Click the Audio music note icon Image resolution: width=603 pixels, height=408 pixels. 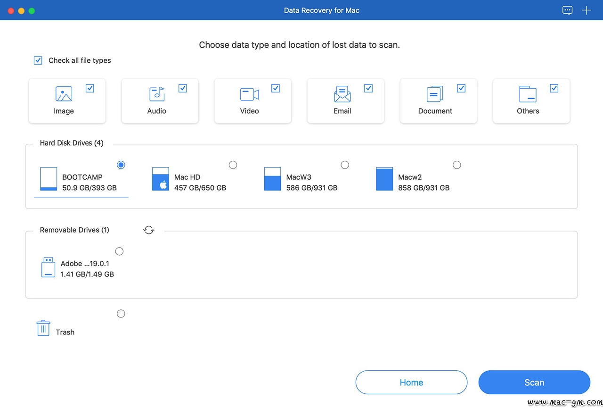pos(157,94)
